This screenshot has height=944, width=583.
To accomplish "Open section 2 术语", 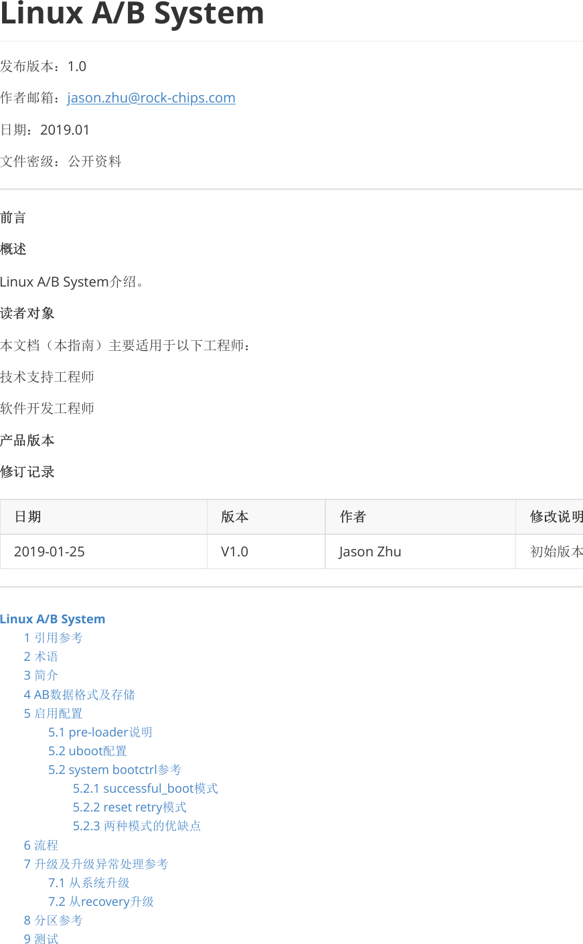I will [40, 656].
